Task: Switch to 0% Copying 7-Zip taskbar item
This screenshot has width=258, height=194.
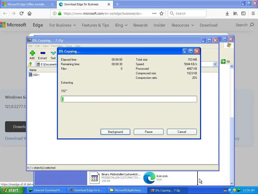Action: (x=168, y=190)
